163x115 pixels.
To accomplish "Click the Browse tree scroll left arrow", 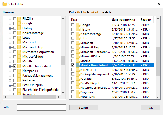I will point(5,97).
